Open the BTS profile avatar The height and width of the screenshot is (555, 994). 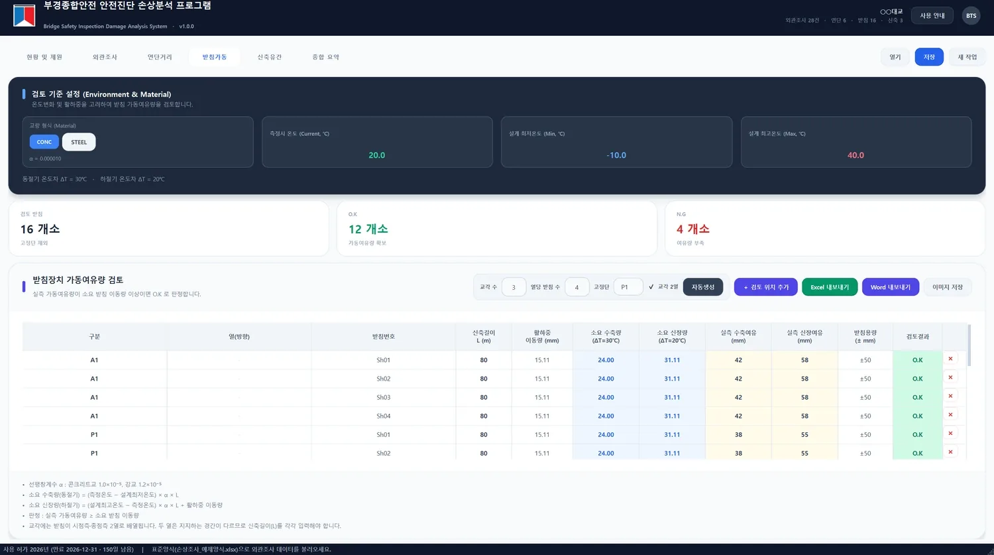[x=971, y=15]
